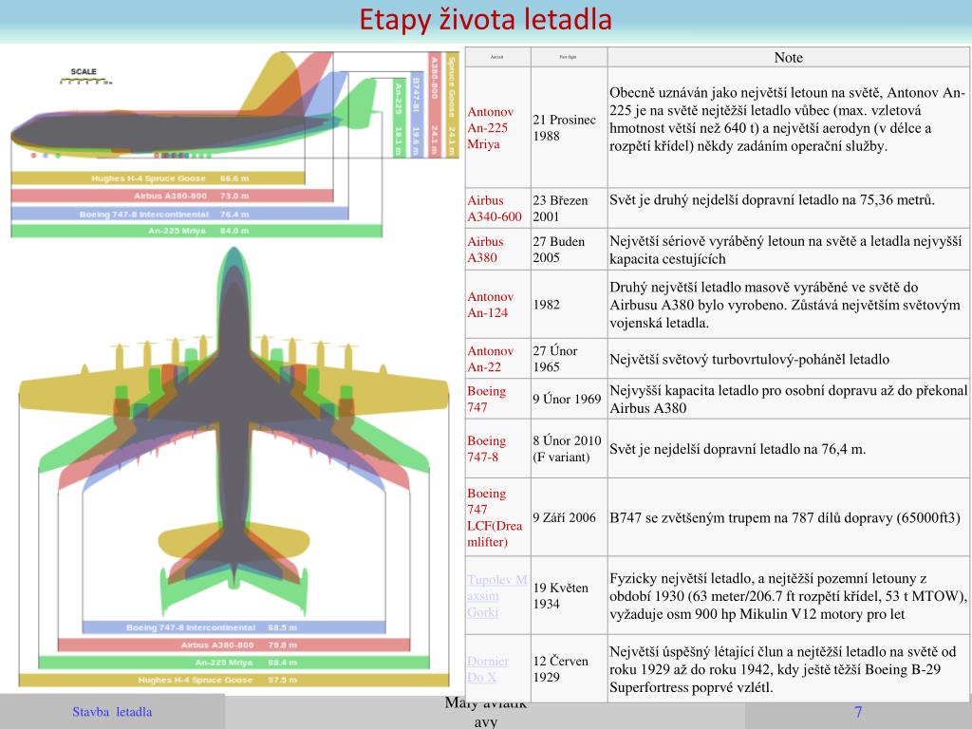Click the blue 'Boeing 747-8 Intercontinental 76.4 m' bar
The height and width of the screenshot is (729, 972).
pyautogui.click(x=179, y=214)
